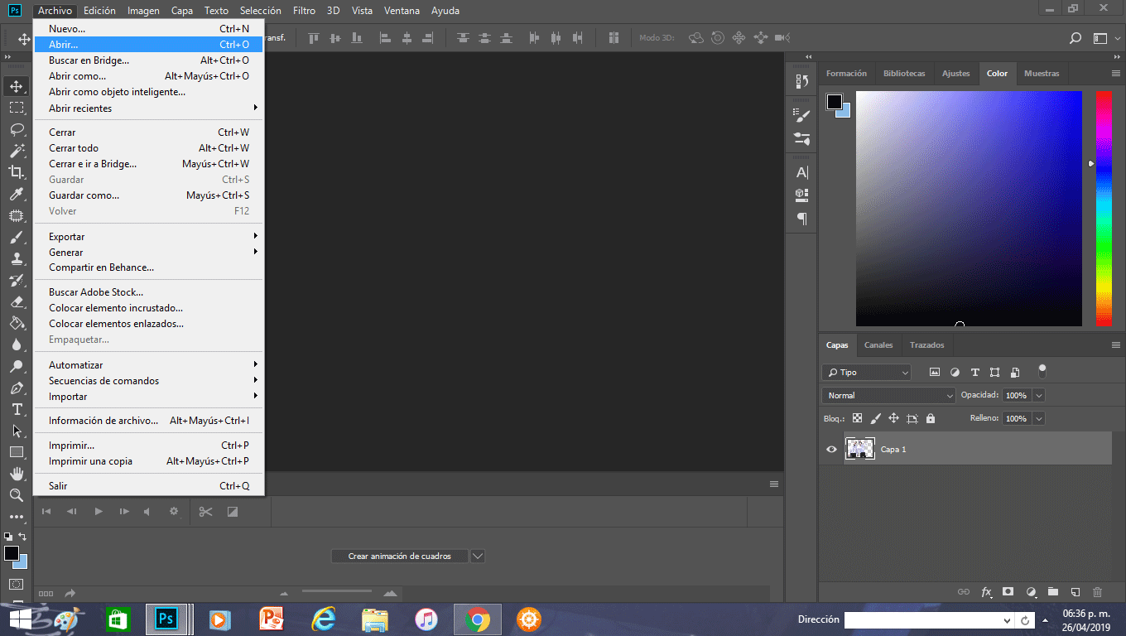Click Crear animación de cuadros button
Screen dimensions: 1126x636
point(400,556)
